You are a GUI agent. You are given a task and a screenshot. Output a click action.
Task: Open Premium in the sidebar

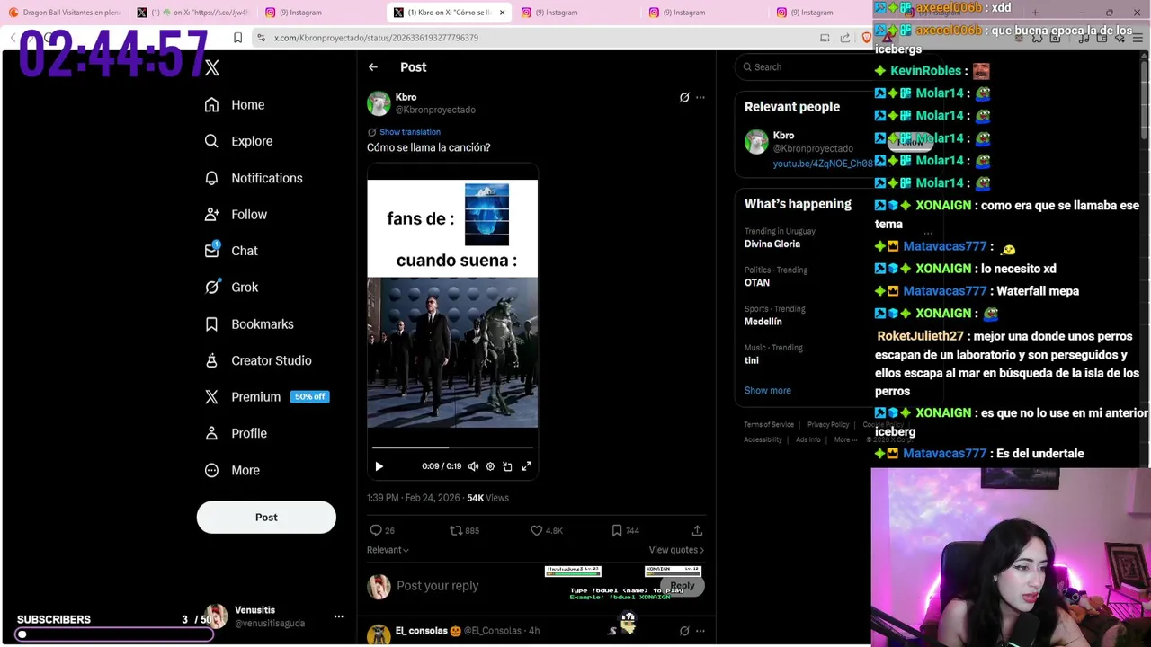point(266,397)
